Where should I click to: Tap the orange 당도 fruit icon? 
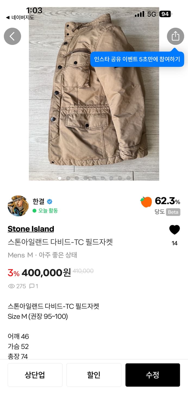[x=146, y=202]
